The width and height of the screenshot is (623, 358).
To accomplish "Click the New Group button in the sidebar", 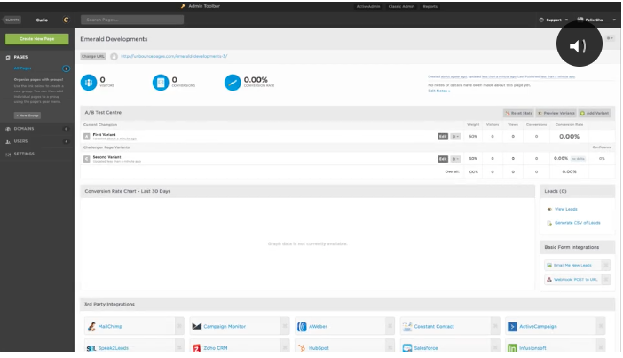I will 28,115.
